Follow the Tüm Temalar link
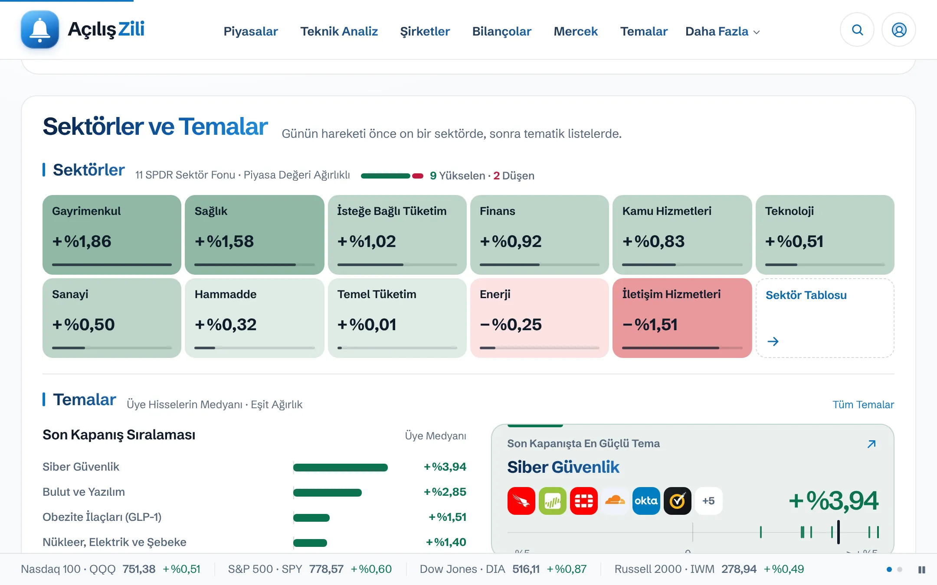Screen dimensions: 937x585 point(863,404)
